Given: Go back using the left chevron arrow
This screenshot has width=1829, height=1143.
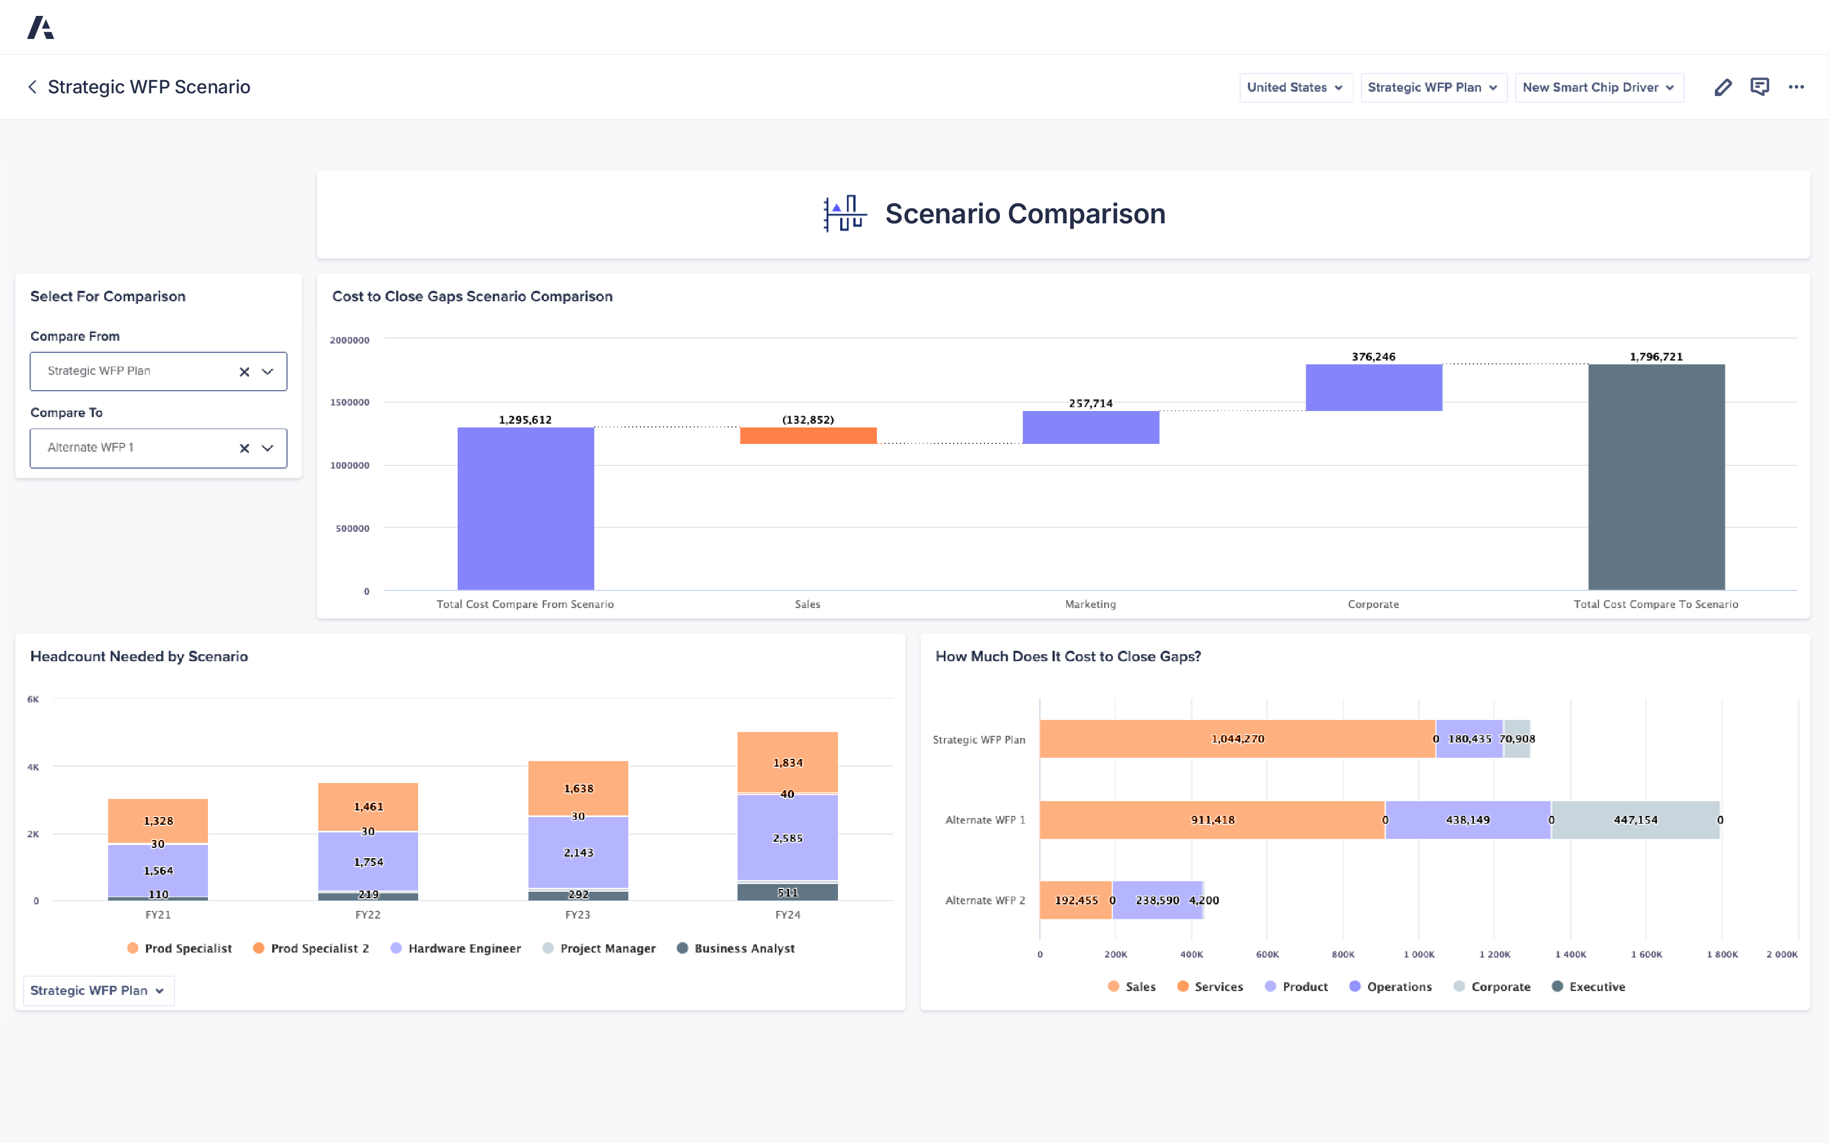Looking at the screenshot, I should pyautogui.click(x=32, y=87).
